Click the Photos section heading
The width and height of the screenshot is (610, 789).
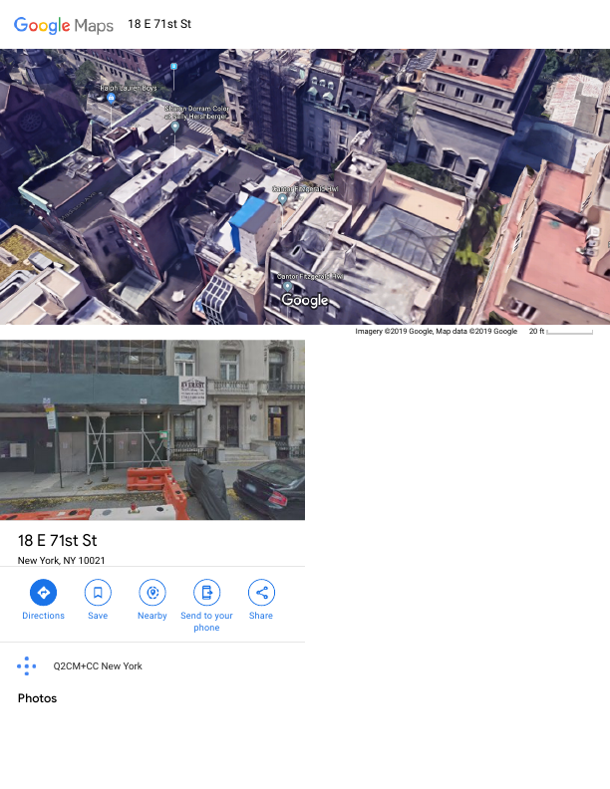[x=37, y=698]
